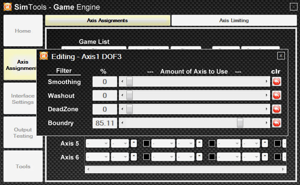The width and height of the screenshot is (300, 185).
Task: Select the Axis Assignments top tab
Action: pyautogui.click(x=108, y=21)
